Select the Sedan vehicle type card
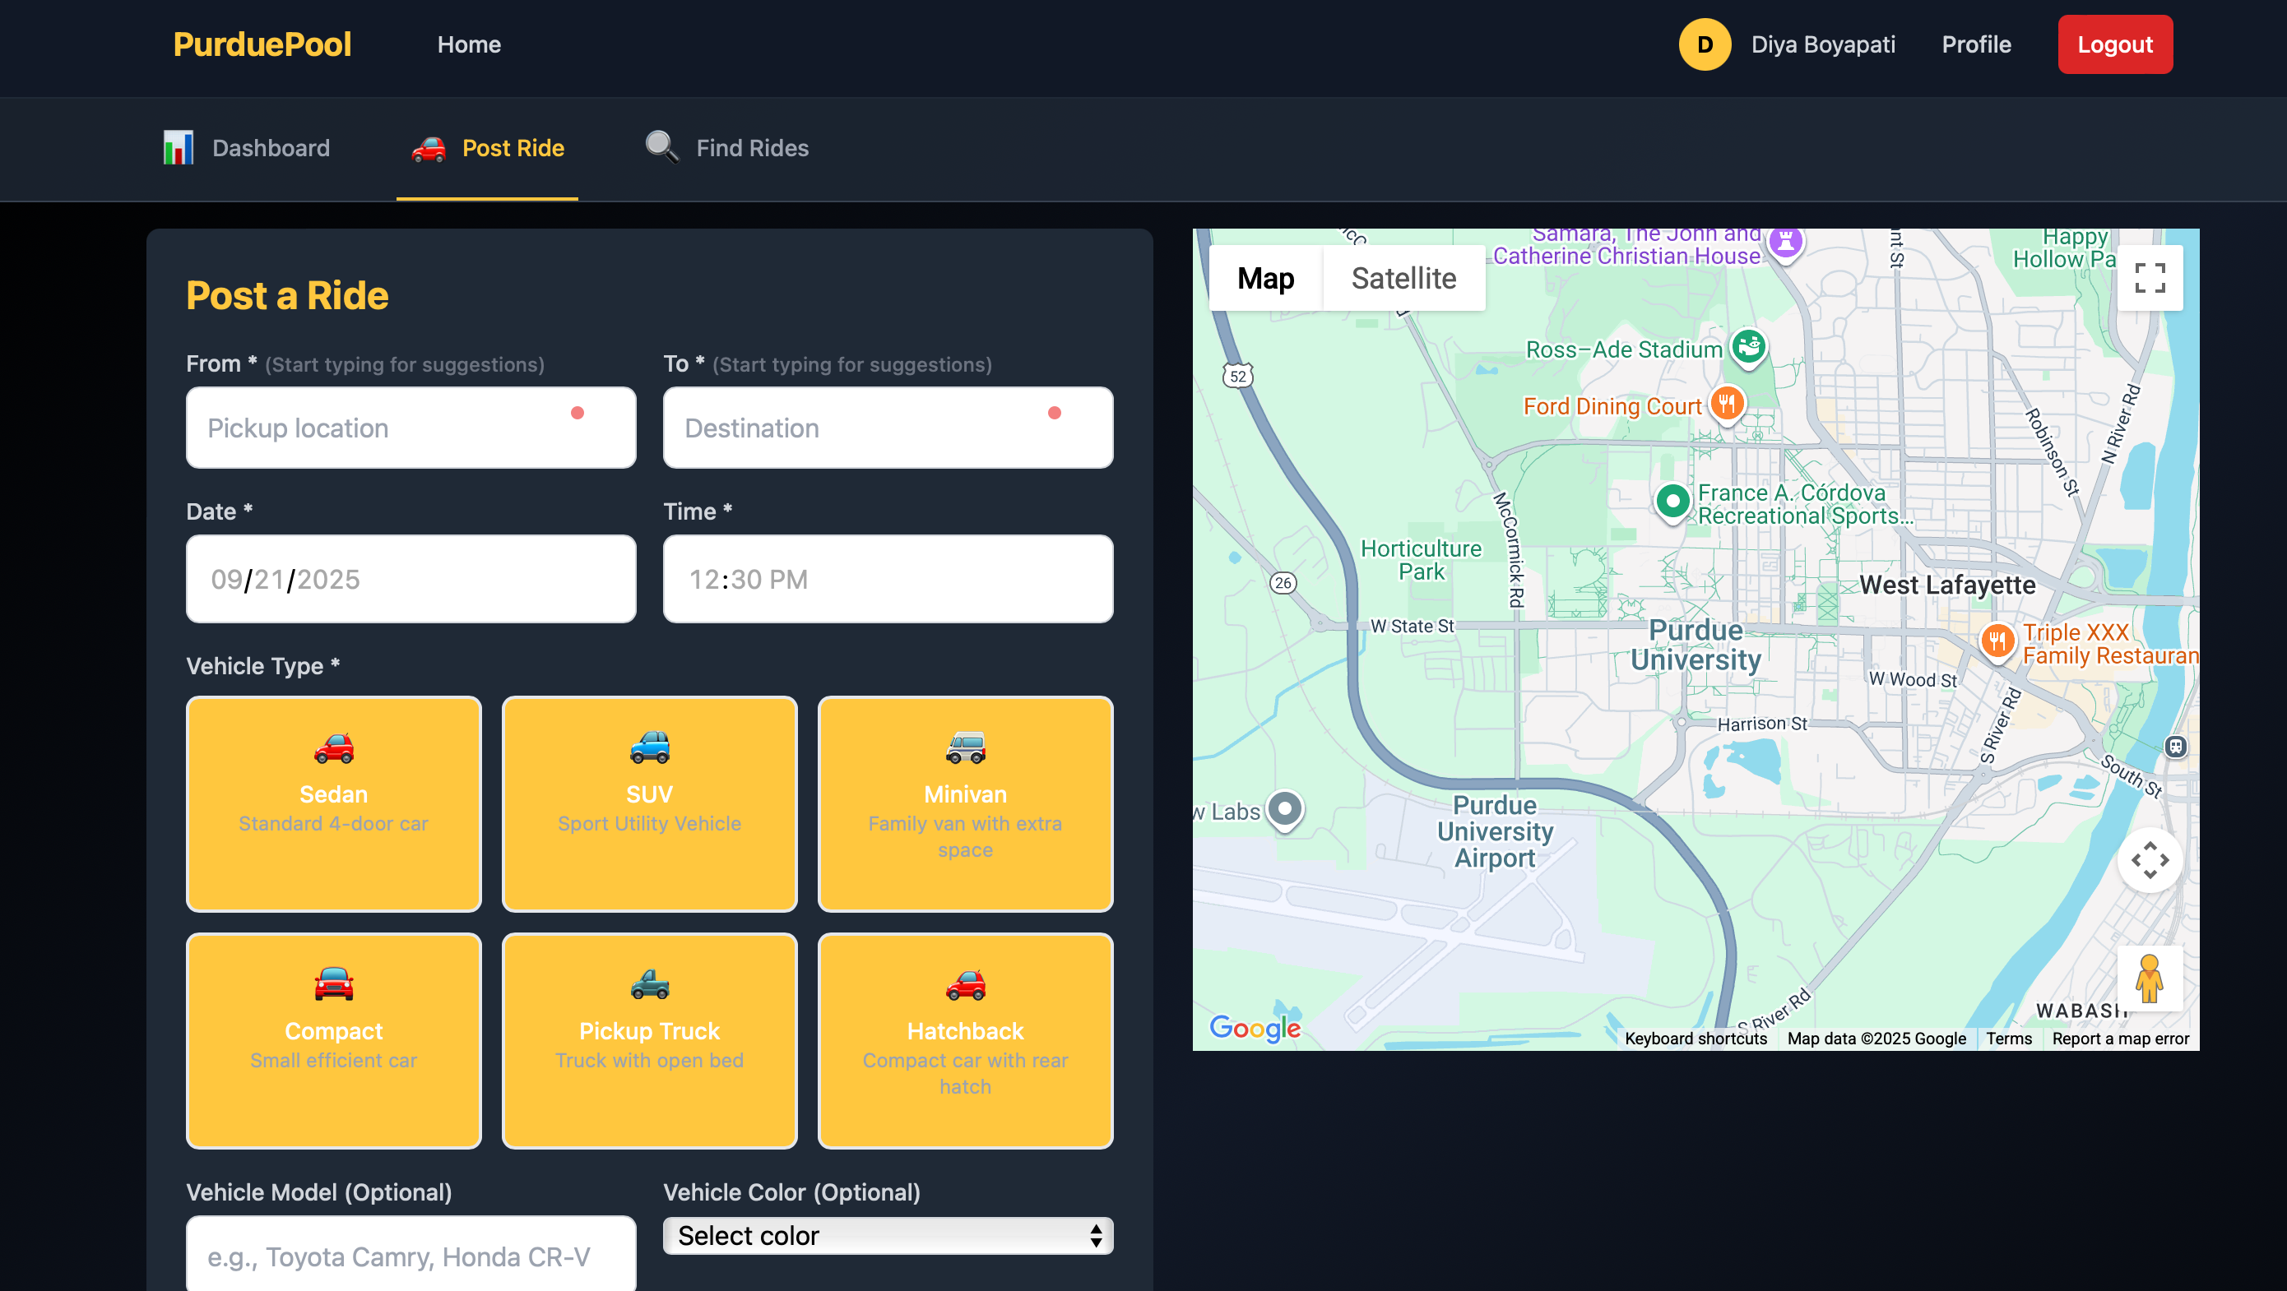The height and width of the screenshot is (1291, 2287). [x=333, y=803]
